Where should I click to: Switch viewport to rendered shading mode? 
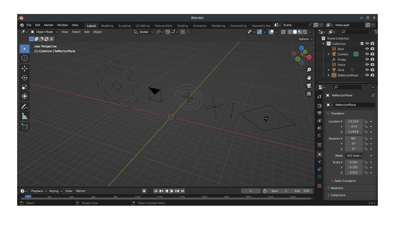coord(305,32)
